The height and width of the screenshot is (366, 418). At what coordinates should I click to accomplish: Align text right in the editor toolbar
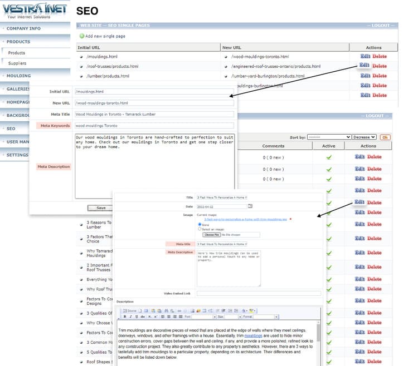(175, 316)
